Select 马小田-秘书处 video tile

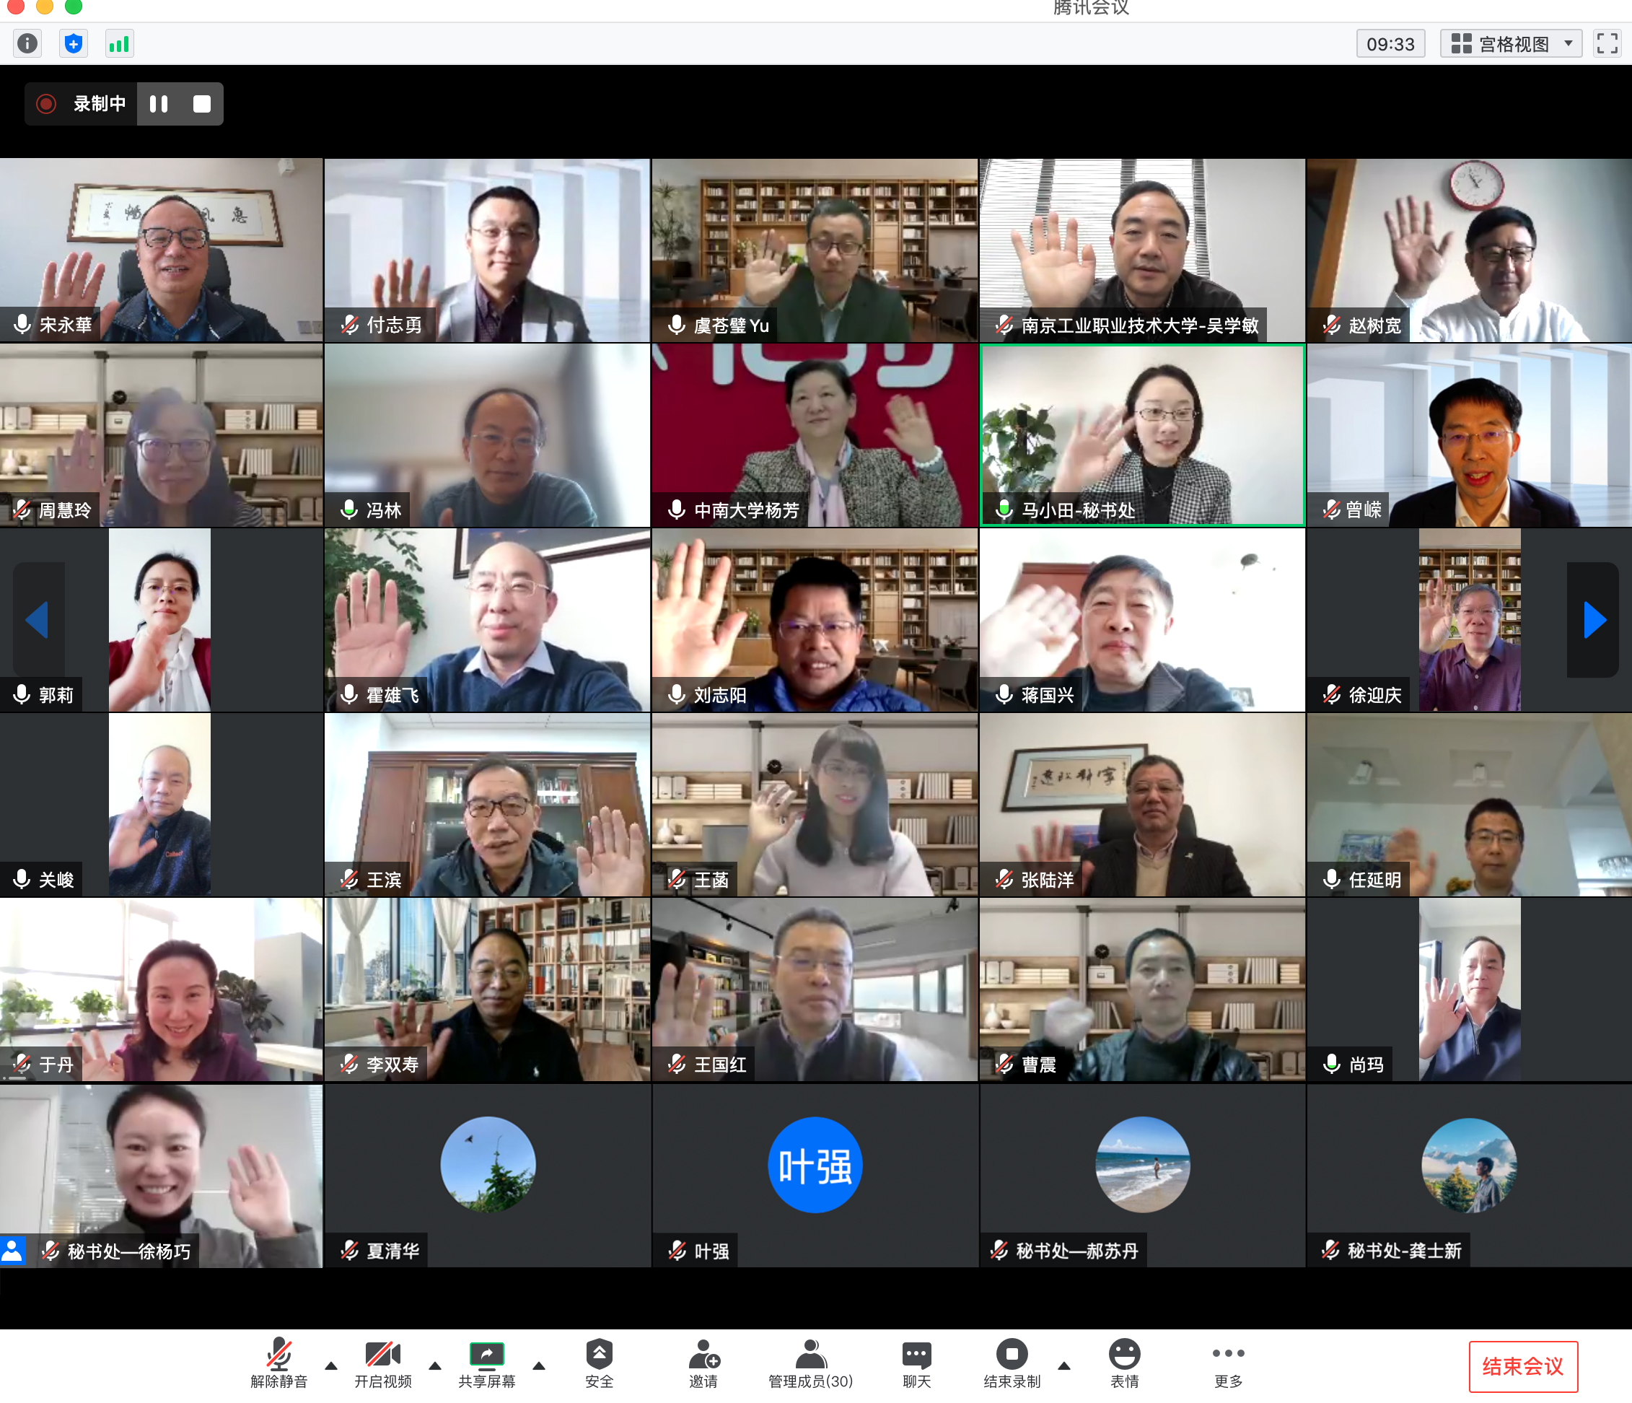(x=1141, y=435)
